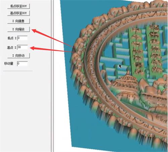Click the 移动量 text label
168x152 pixels.
pyautogui.click(x=9, y=63)
